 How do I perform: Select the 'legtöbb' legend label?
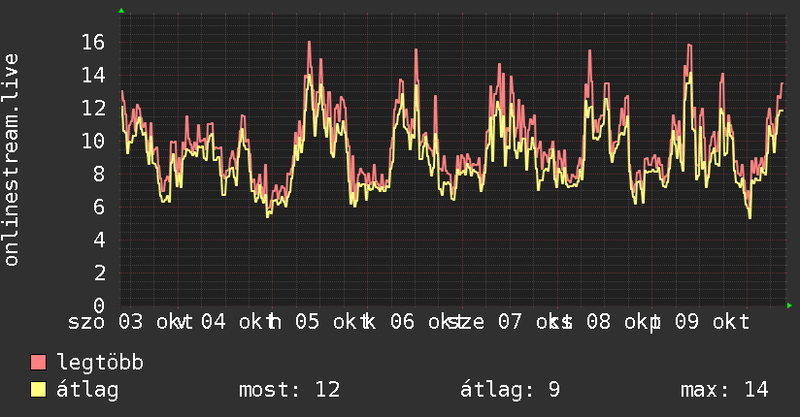point(100,363)
